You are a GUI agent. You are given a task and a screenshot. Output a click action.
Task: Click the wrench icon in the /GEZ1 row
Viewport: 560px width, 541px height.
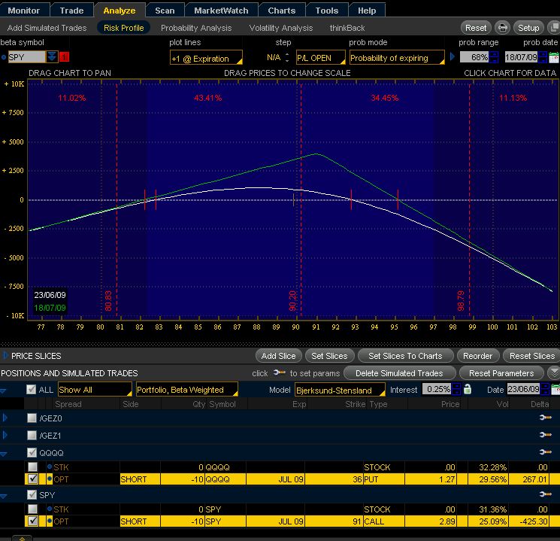point(545,436)
